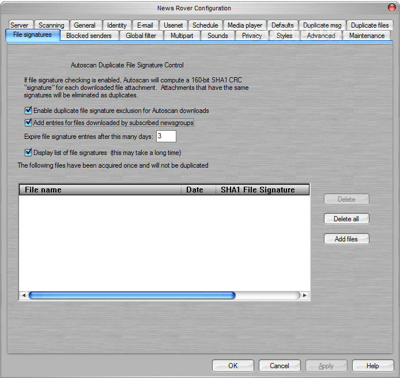Image resolution: width=400 pixels, height=378 pixels.
Task: Go to the E-mail tab
Action: pyautogui.click(x=145, y=25)
